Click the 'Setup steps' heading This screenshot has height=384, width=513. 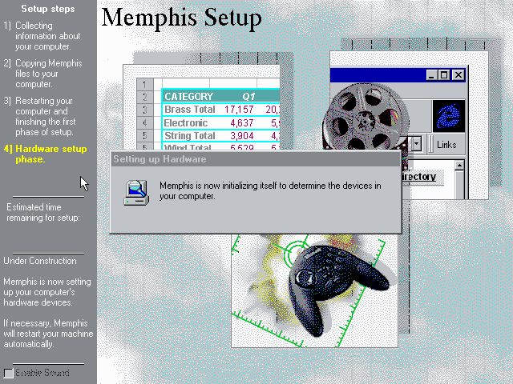(48, 9)
